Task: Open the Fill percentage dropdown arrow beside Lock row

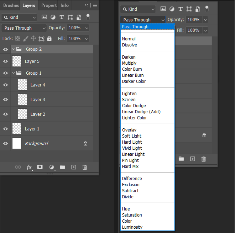Action: click(87, 39)
